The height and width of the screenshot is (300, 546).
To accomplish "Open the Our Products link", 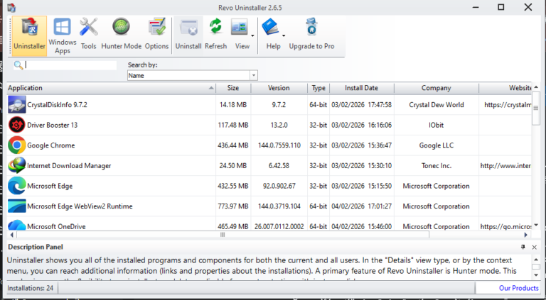I will 518,288.
